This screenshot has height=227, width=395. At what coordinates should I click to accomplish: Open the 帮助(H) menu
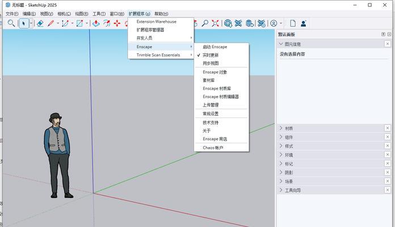point(161,14)
